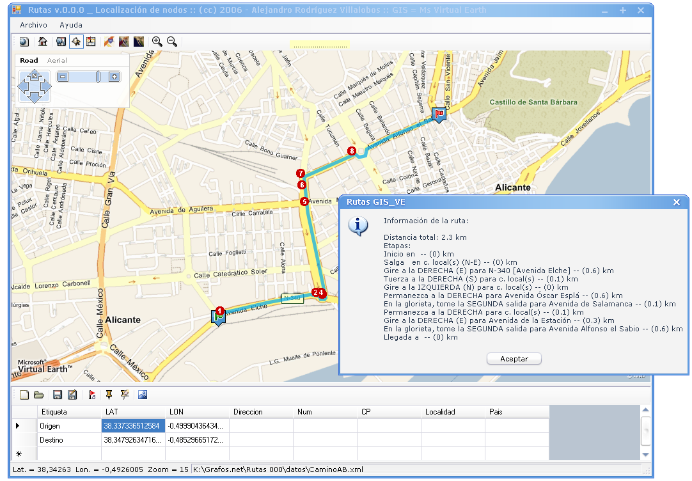Close the Rutas GIS_VE dialog

pyautogui.click(x=677, y=202)
